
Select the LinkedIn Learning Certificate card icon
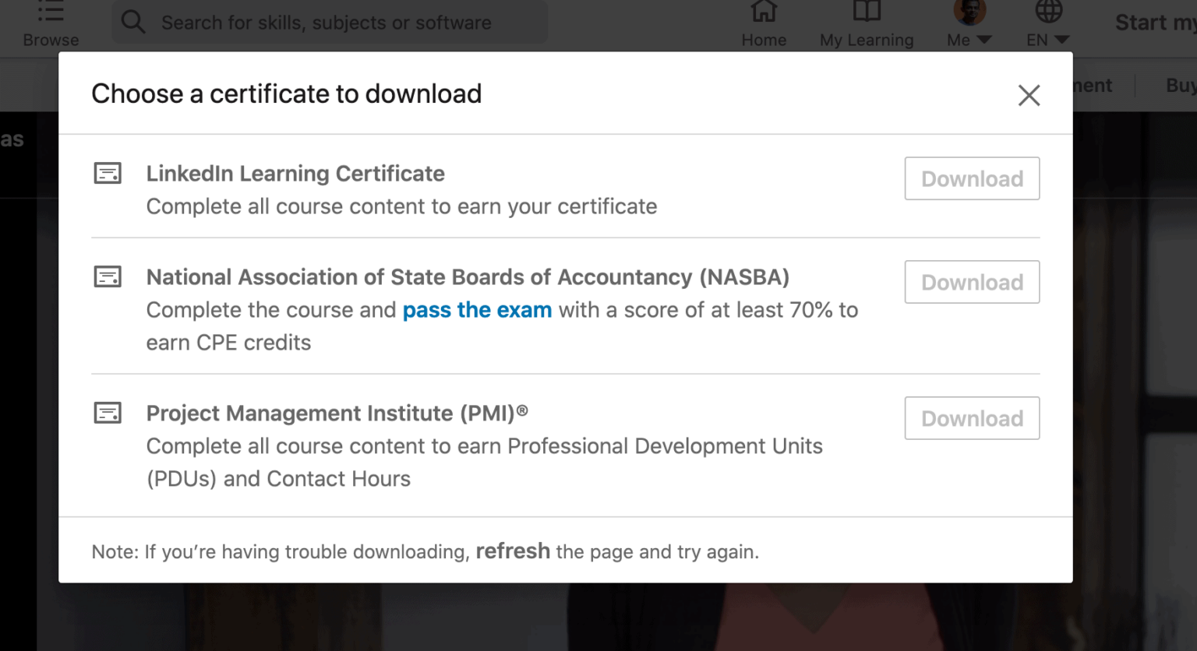coord(108,173)
